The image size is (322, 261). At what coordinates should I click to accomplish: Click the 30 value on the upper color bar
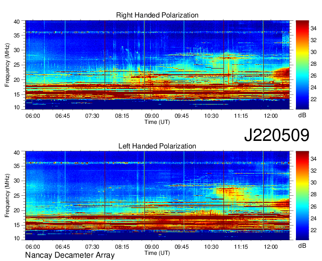click(x=313, y=52)
